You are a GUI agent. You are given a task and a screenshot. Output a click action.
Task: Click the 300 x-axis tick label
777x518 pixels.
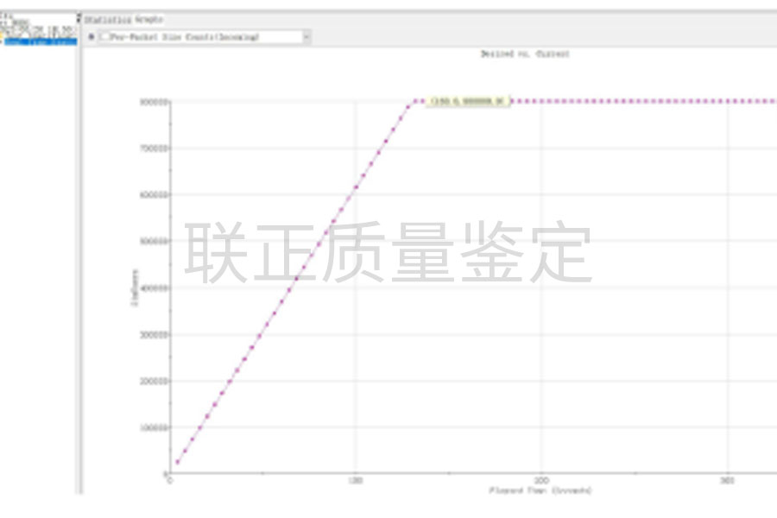pos(728,480)
